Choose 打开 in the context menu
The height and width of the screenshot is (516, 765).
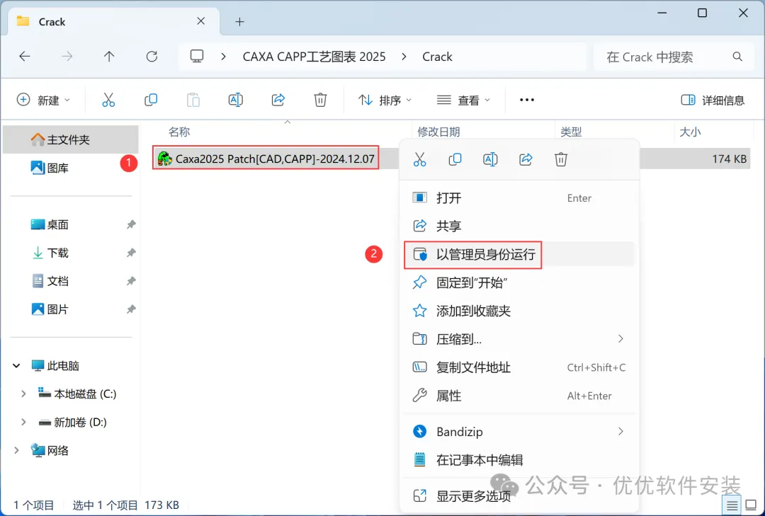click(x=520, y=198)
